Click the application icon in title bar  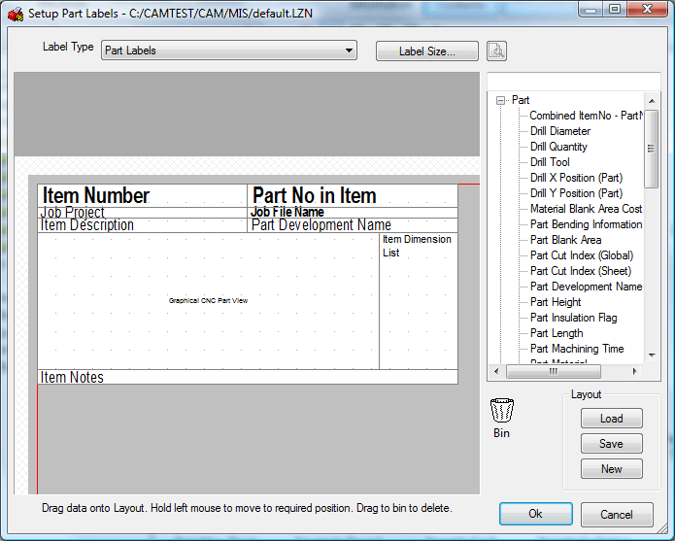pyautogui.click(x=16, y=14)
